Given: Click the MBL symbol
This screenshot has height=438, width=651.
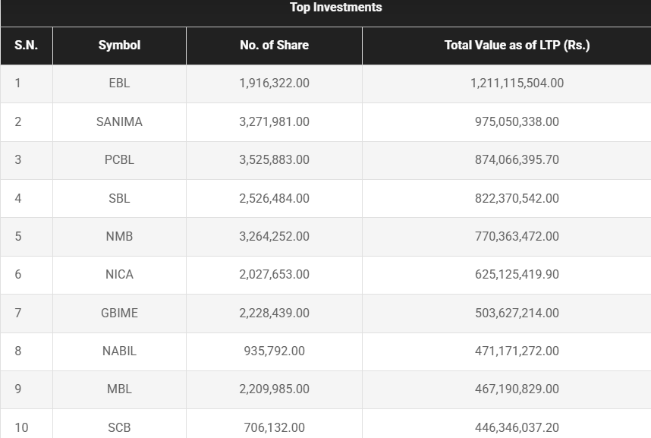Looking at the screenshot, I should [119, 389].
